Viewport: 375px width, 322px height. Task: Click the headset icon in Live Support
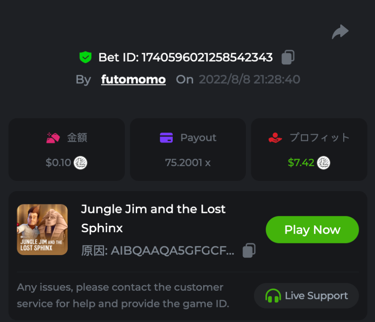(x=273, y=296)
